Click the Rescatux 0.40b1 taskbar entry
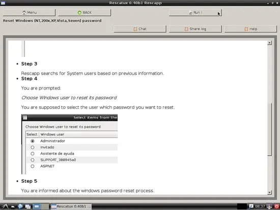 71,206
